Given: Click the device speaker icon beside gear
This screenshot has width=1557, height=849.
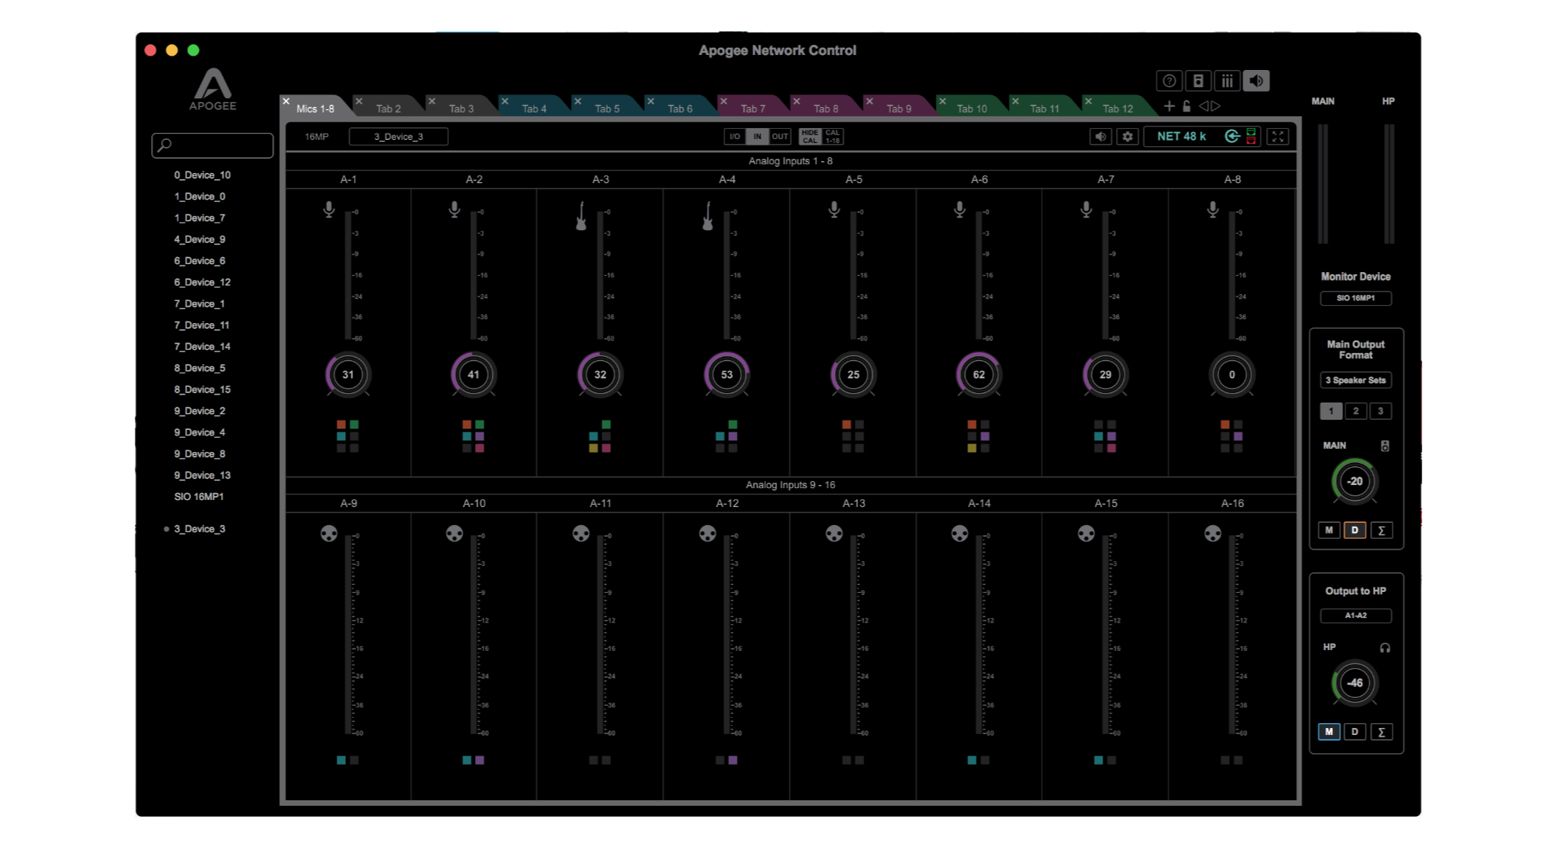Looking at the screenshot, I should point(1100,137).
